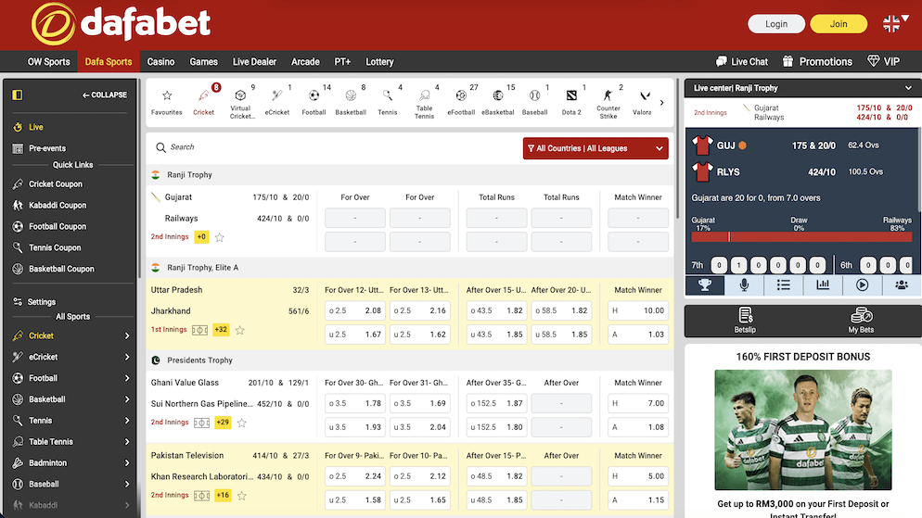Click the first deposit bonus Celtic image

tap(802, 430)
